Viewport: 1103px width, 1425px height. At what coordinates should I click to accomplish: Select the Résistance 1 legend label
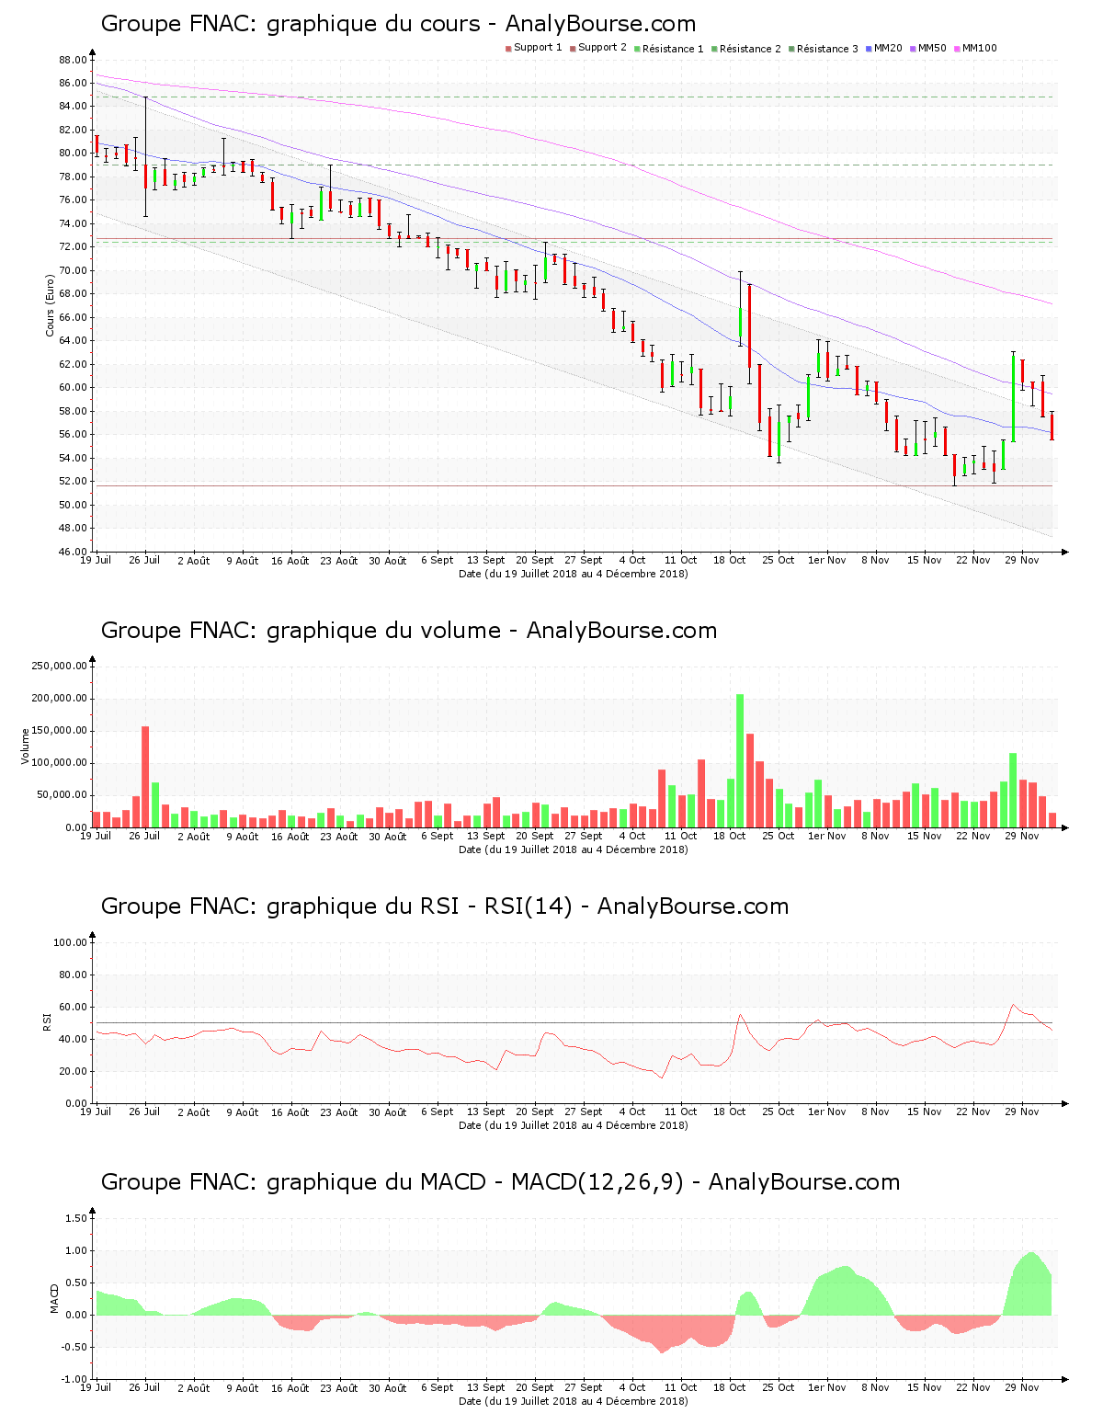click(x=673, y=49)
